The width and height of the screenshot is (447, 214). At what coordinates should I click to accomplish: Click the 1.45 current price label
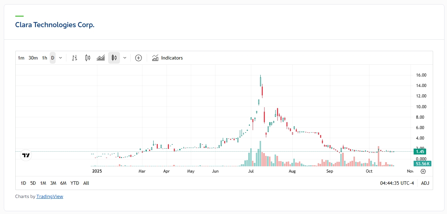421,151
